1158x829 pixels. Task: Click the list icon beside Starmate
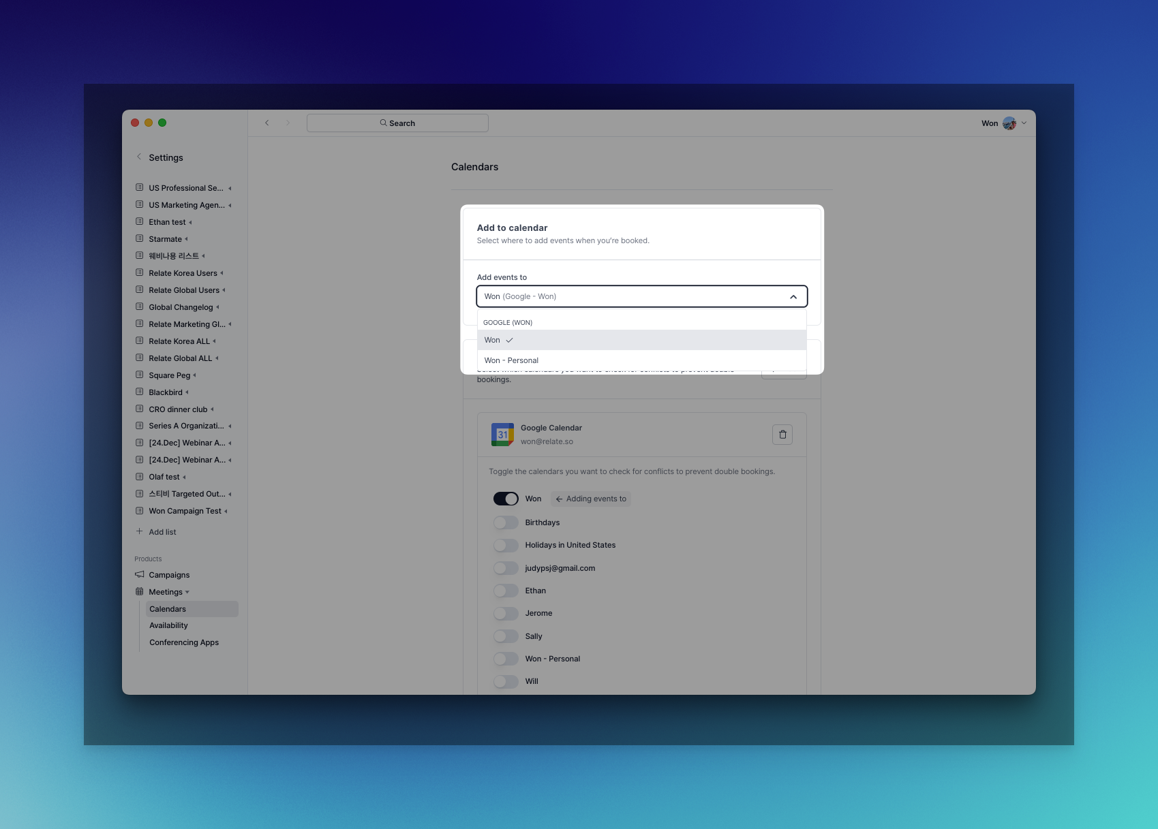(x=139, y=238)
